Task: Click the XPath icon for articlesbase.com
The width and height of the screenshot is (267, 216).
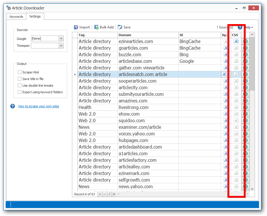Action: (x=226, y=61)
